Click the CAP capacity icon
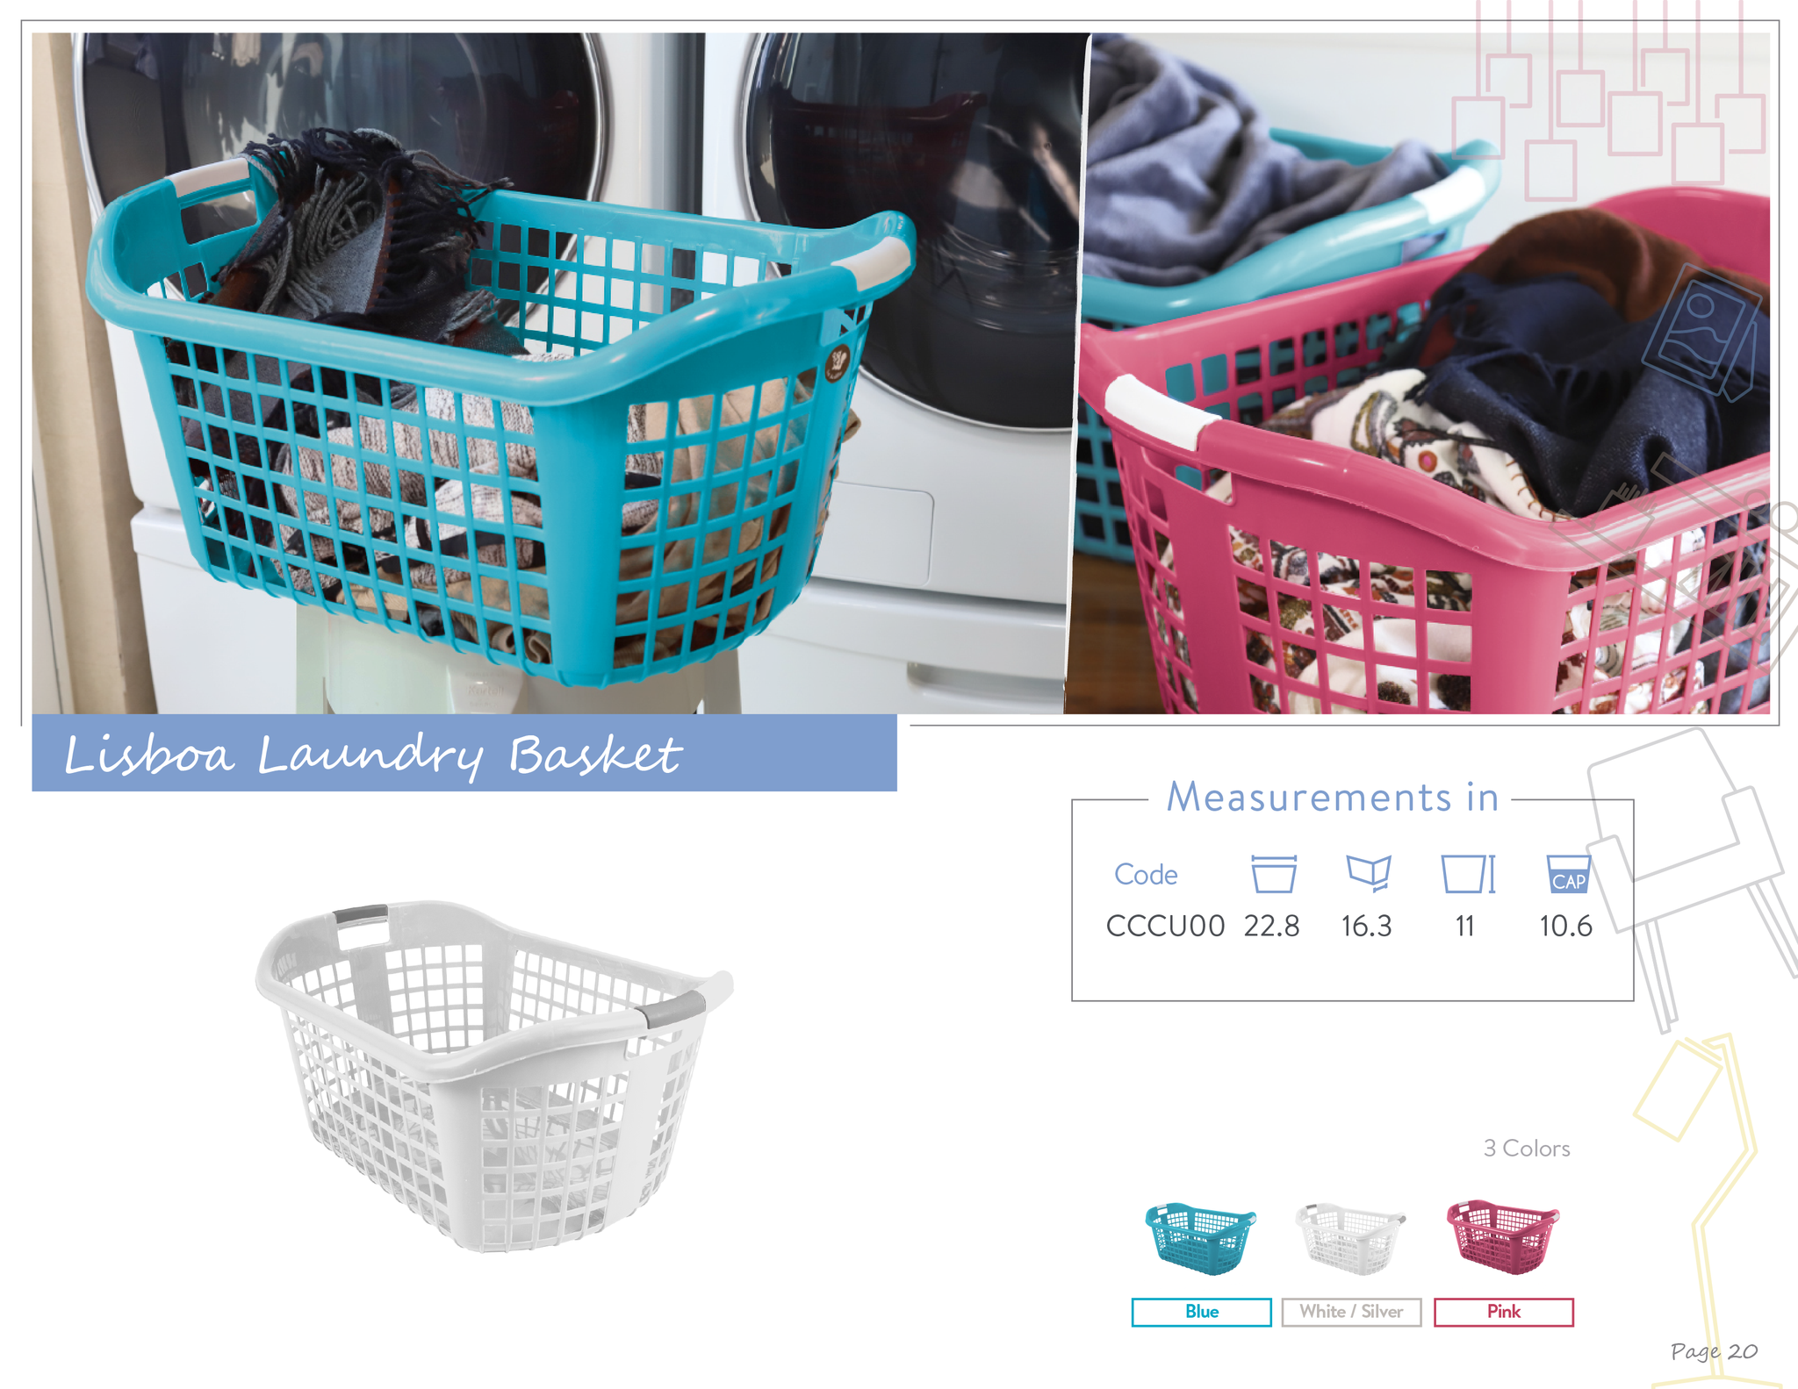Viewport: 1798px width, 1389px height. coord(1568,874)
